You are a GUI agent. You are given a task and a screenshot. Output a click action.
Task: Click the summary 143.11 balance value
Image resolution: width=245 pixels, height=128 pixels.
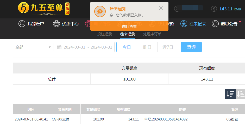pos(207,79)
